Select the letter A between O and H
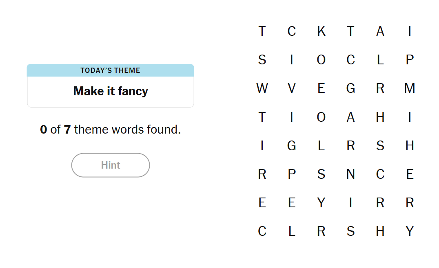This screenshot has width=439, height=268. (350, 117)
